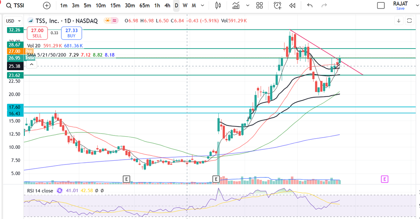Open the Indicators icon in the toolbar
Screen dimensions: 420x219
pyautogui.click(x=236, y=6)
